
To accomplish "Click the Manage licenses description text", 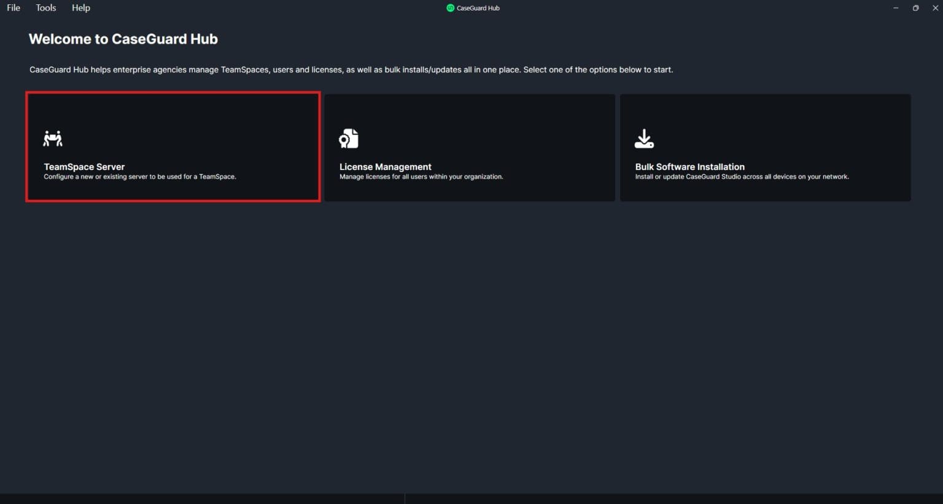I will tap(421, 176).
